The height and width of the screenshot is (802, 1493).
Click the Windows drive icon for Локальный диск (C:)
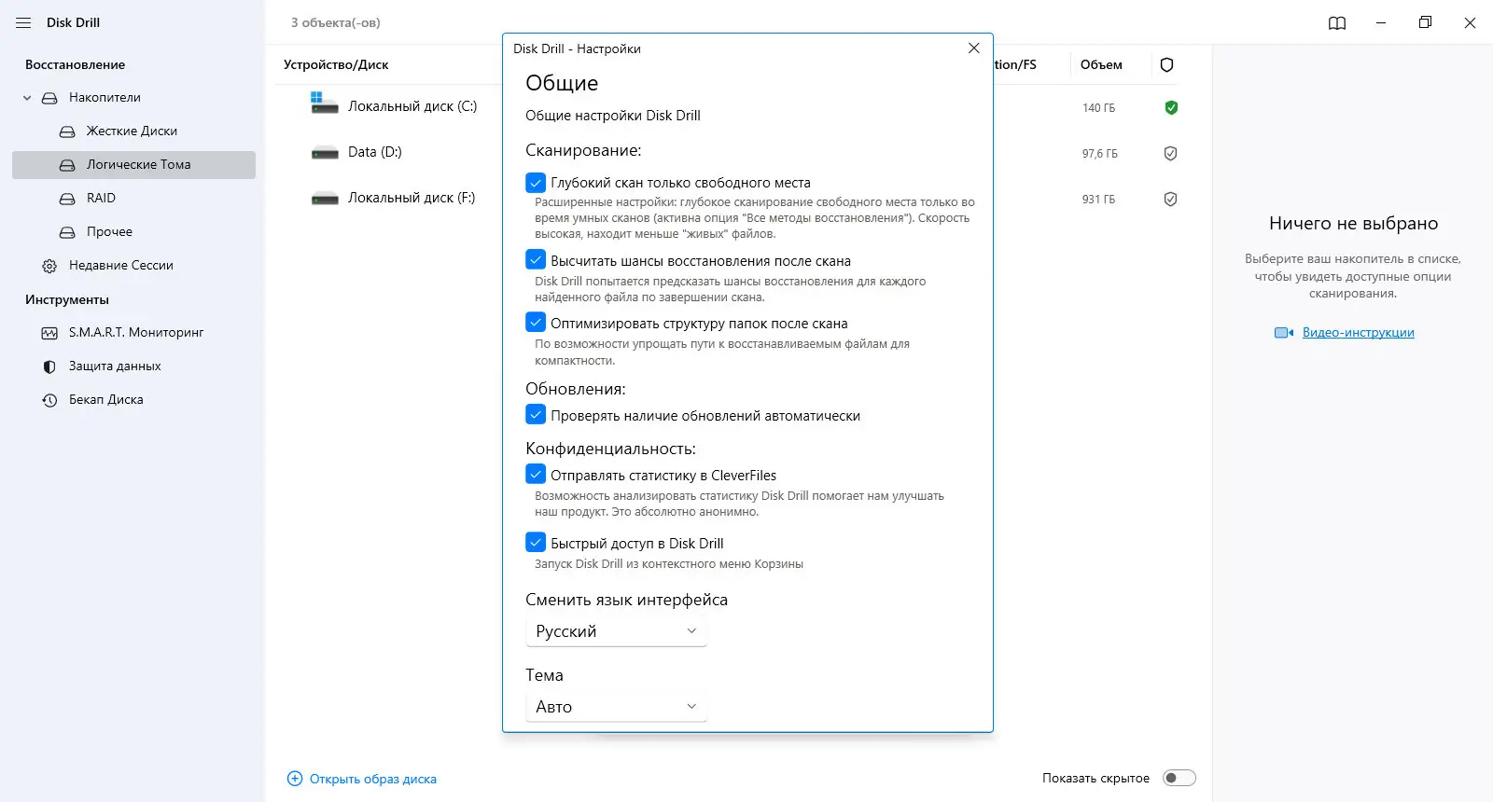pyautogui.click(x=324, y=103)
